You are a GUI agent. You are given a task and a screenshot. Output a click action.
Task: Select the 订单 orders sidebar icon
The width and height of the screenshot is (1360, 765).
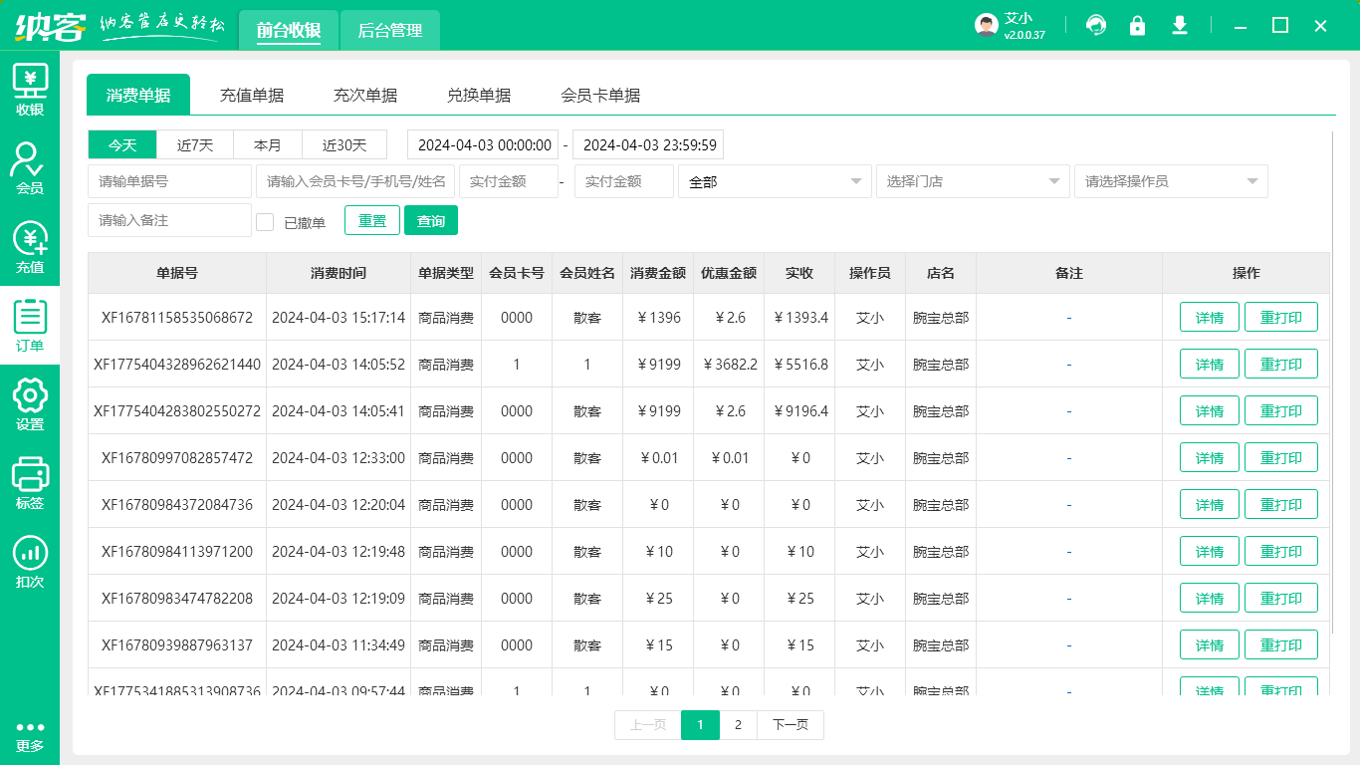point(30,326)
